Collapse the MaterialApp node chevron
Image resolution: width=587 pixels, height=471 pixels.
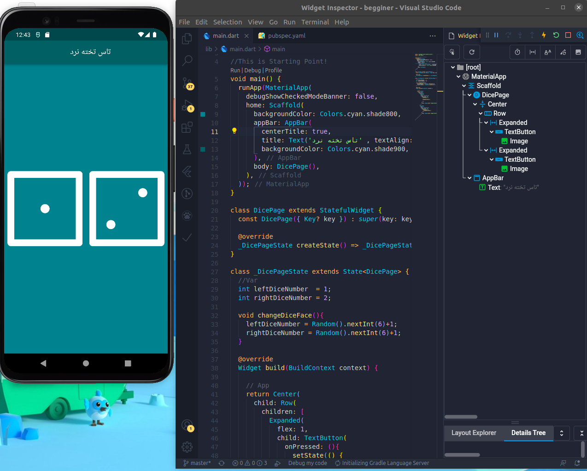458,77
